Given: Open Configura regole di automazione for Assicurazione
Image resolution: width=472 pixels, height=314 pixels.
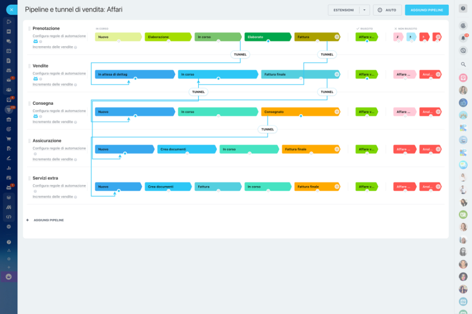Looking at the screenshot, I should [59, 148].
